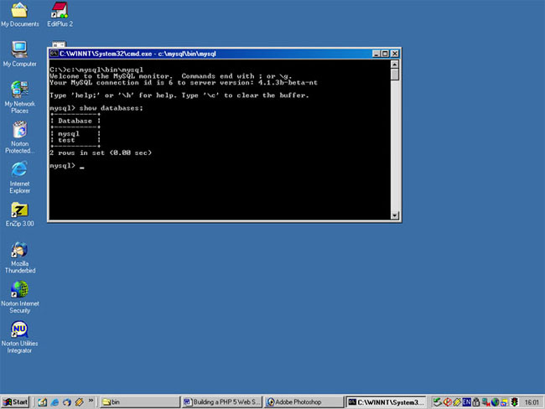Click the Norton Protected recycle bin icon
The width and height of the screenshot is (545, 409).
coord(19,131)
